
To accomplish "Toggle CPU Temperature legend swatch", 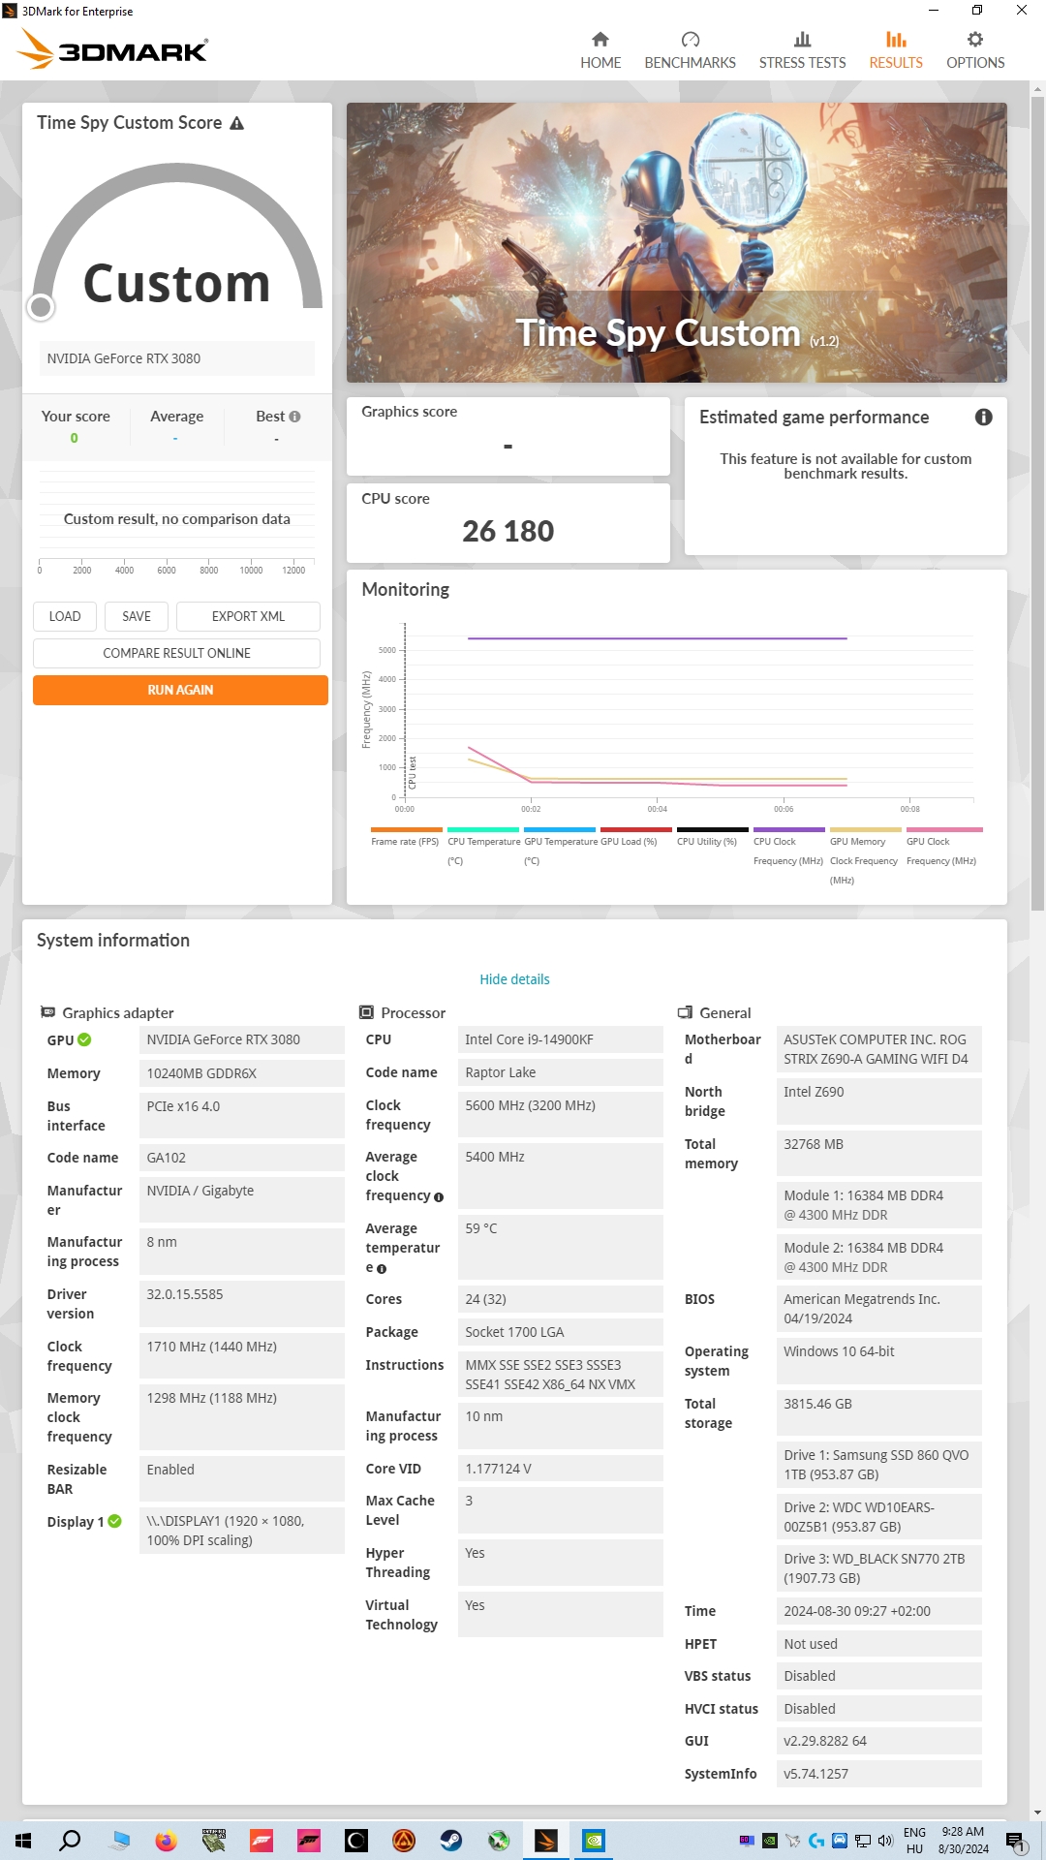I will pyautogui.click(x=483, y=830).
